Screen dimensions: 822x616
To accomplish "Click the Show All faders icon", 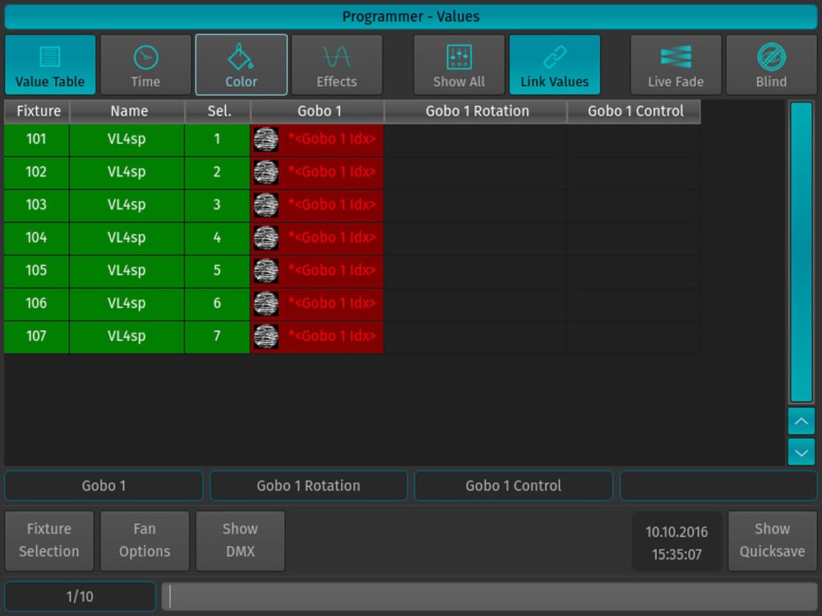I will click(459, 65).
